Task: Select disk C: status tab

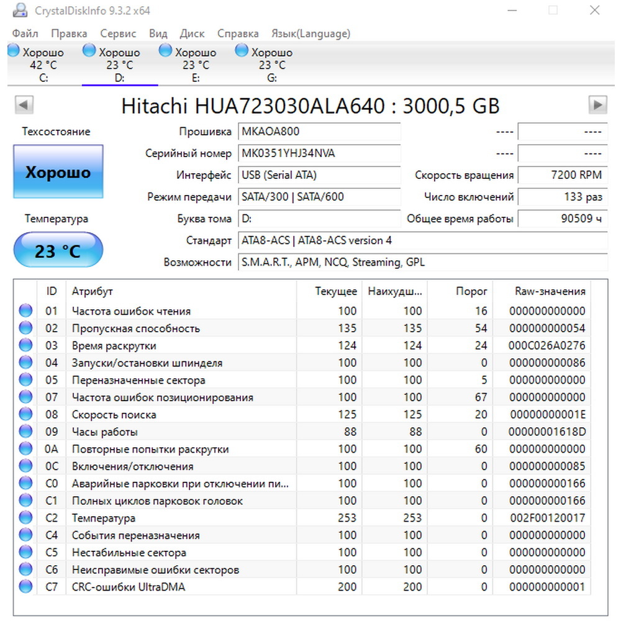Action: pos(43,64)
